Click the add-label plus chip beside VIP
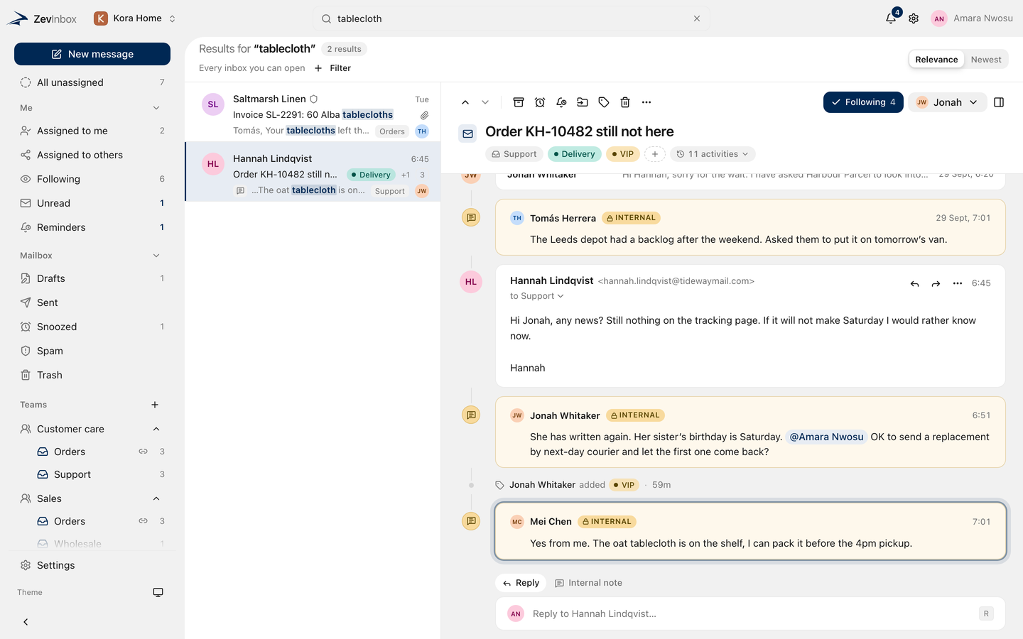 (655, 154)
